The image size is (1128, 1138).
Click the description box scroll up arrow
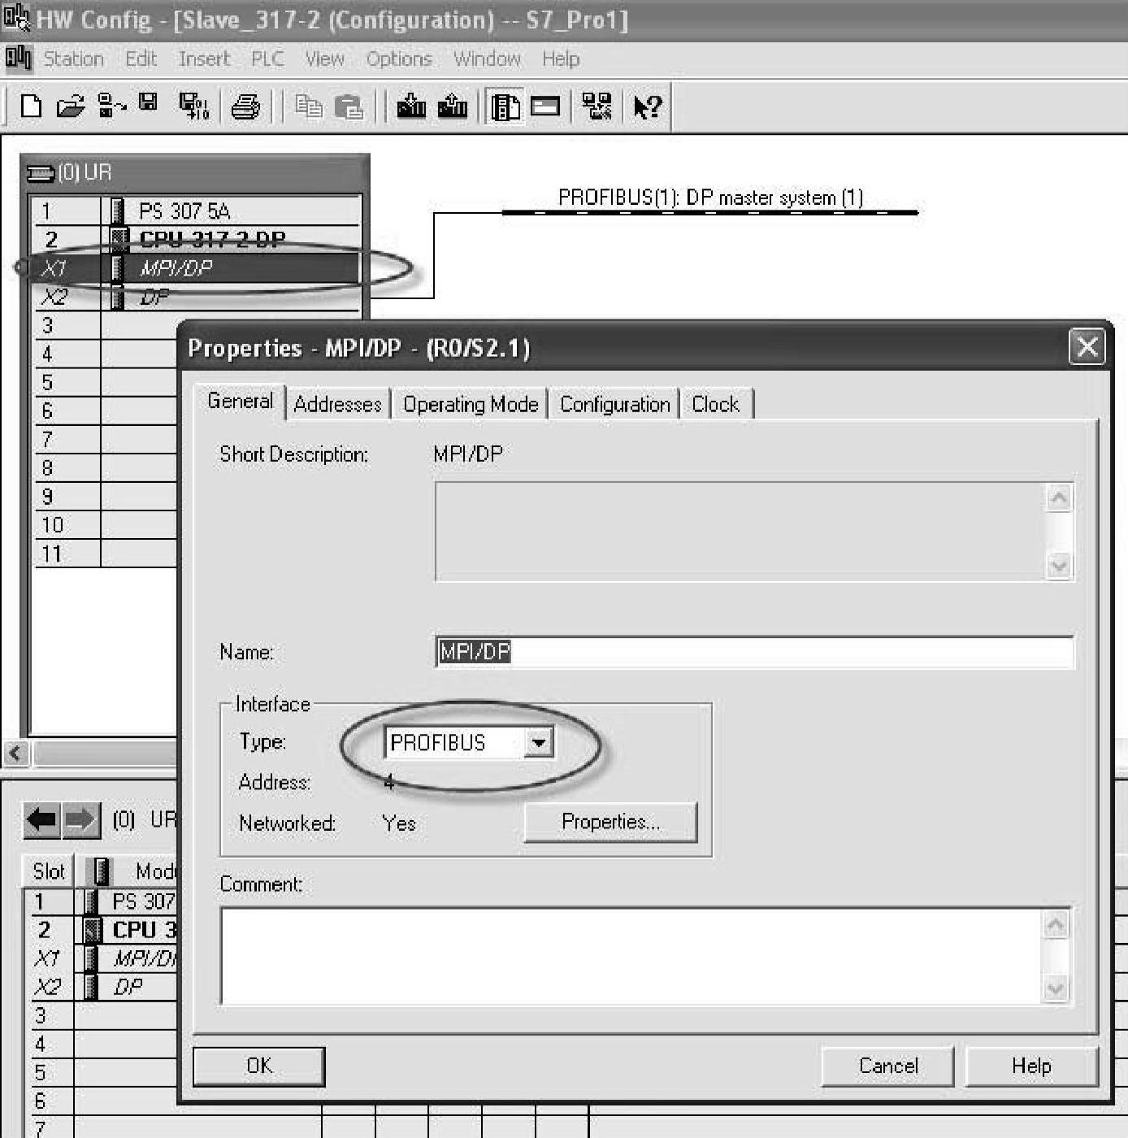point(1058,497)
